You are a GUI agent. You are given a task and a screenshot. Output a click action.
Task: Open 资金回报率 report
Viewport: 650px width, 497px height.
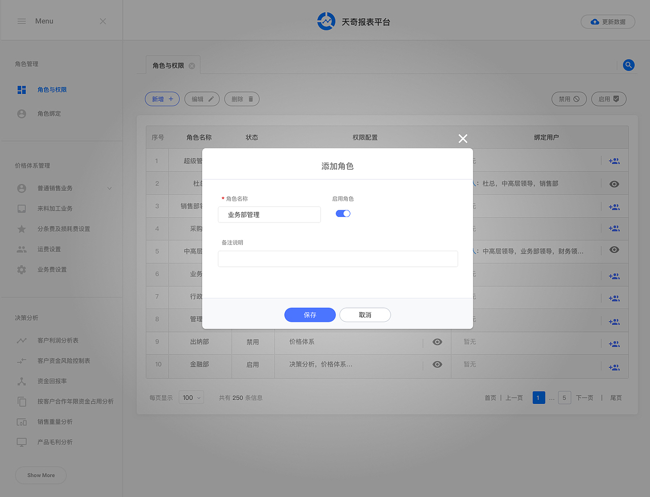coord(52,381)
